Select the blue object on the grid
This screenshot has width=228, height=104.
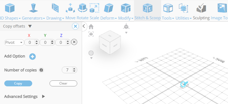(184, 84)
